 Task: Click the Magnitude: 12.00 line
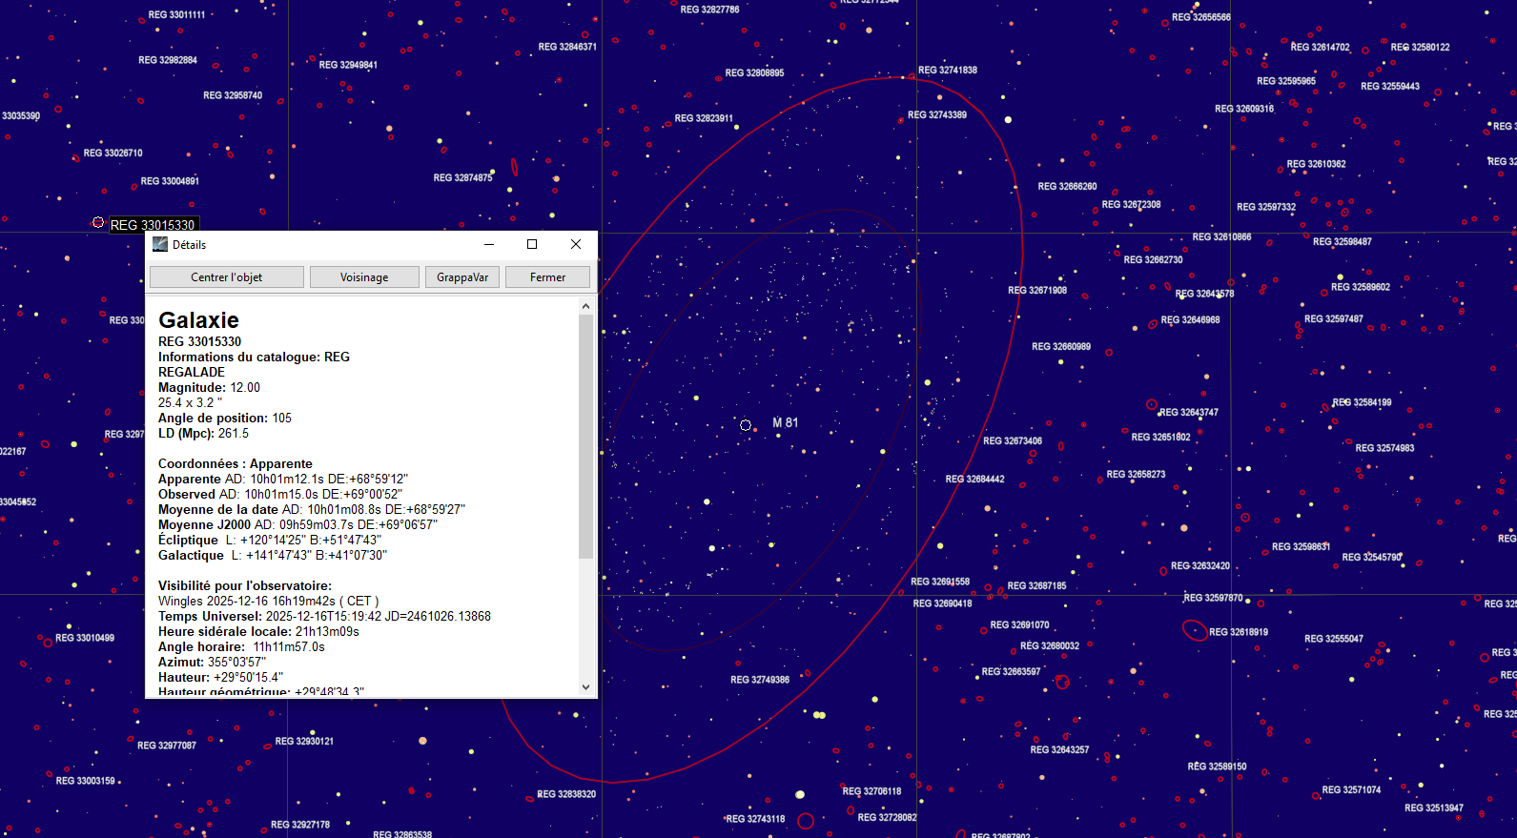tap(209, 387)
